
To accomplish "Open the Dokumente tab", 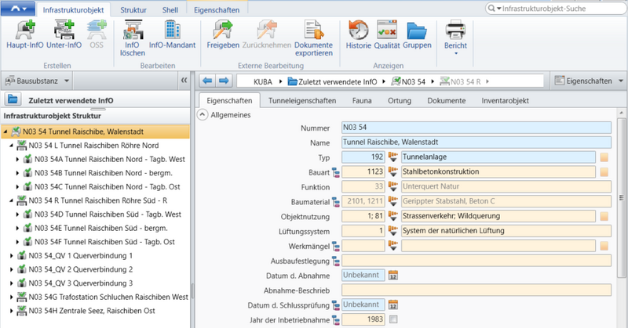I will point(446,101).
